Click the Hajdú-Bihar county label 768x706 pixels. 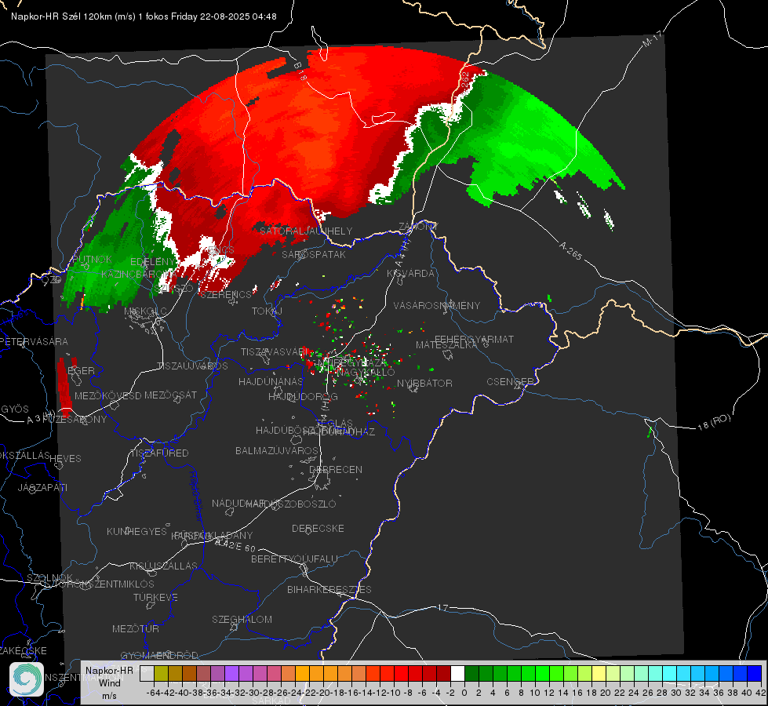pyautogui.click(x=196, y=497)
